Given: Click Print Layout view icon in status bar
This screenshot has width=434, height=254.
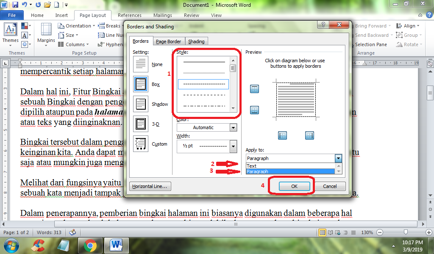Looking at the screenshot, I should click(x=322, y=232).
